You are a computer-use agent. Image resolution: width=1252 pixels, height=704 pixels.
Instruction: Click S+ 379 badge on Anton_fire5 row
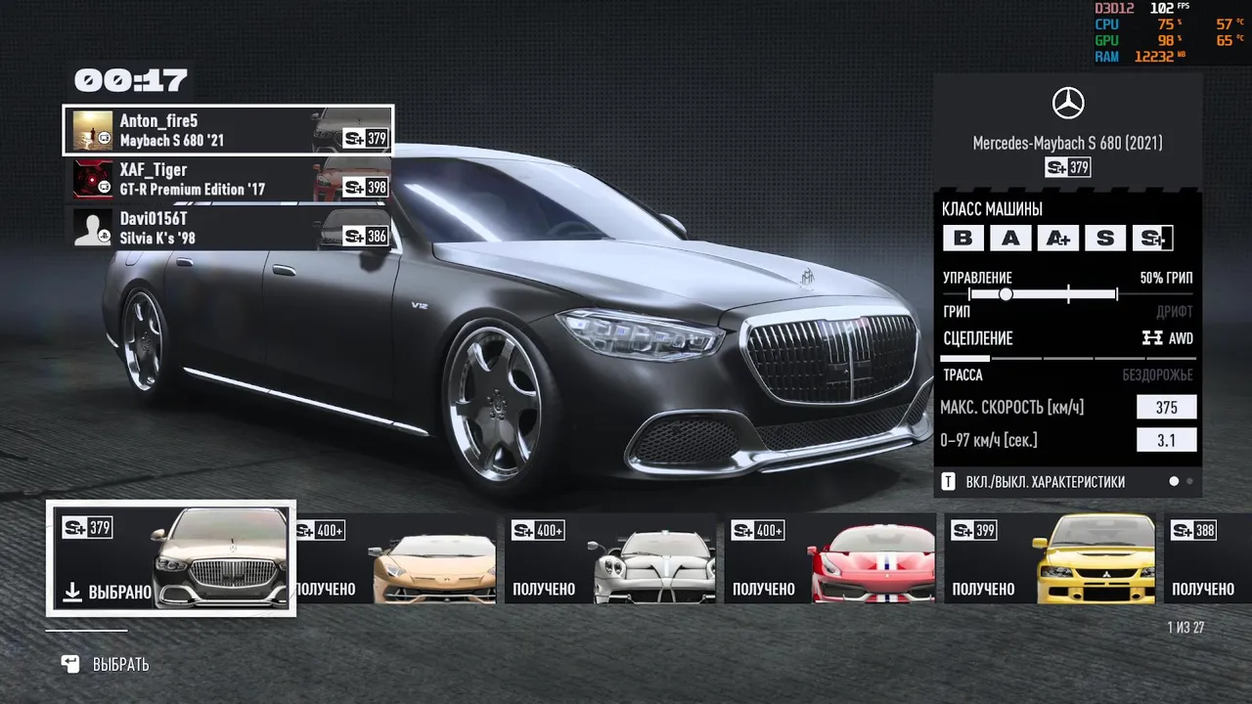coord(366,139)
